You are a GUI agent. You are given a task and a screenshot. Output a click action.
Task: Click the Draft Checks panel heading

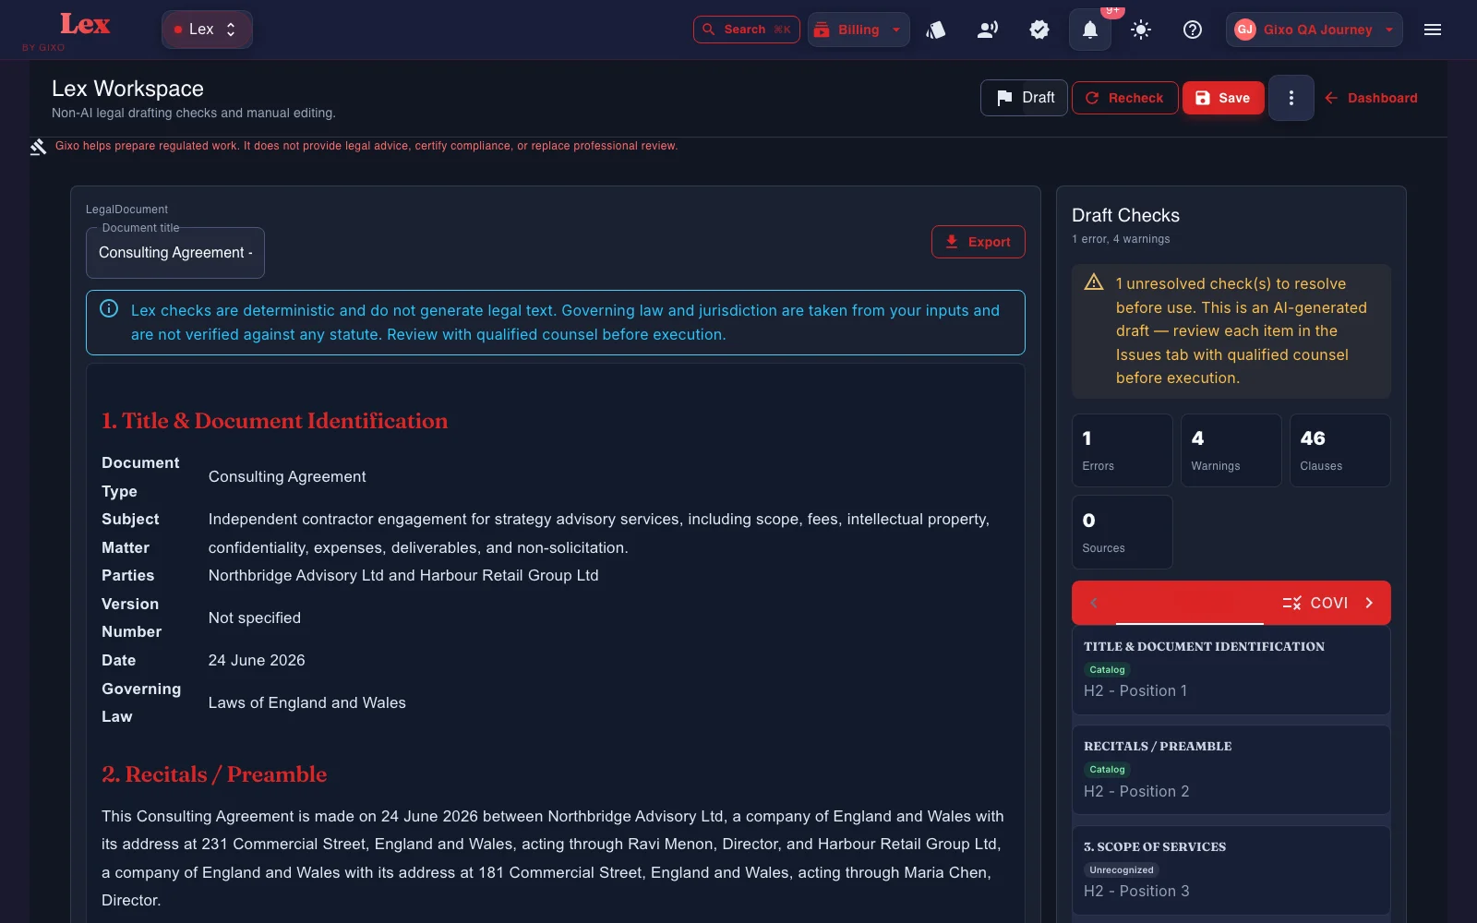1125,215
